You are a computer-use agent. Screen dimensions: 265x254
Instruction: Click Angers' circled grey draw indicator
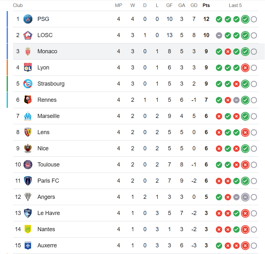coord(245,197)
